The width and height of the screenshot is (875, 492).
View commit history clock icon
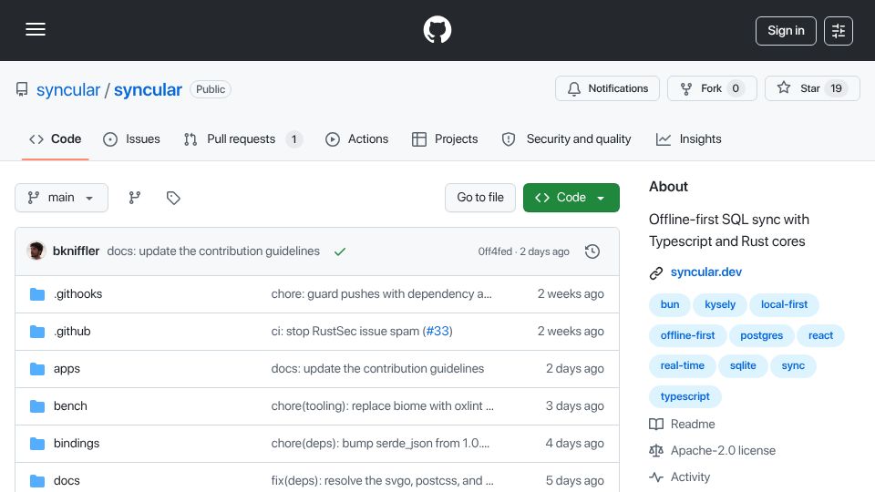pos(592,251)
